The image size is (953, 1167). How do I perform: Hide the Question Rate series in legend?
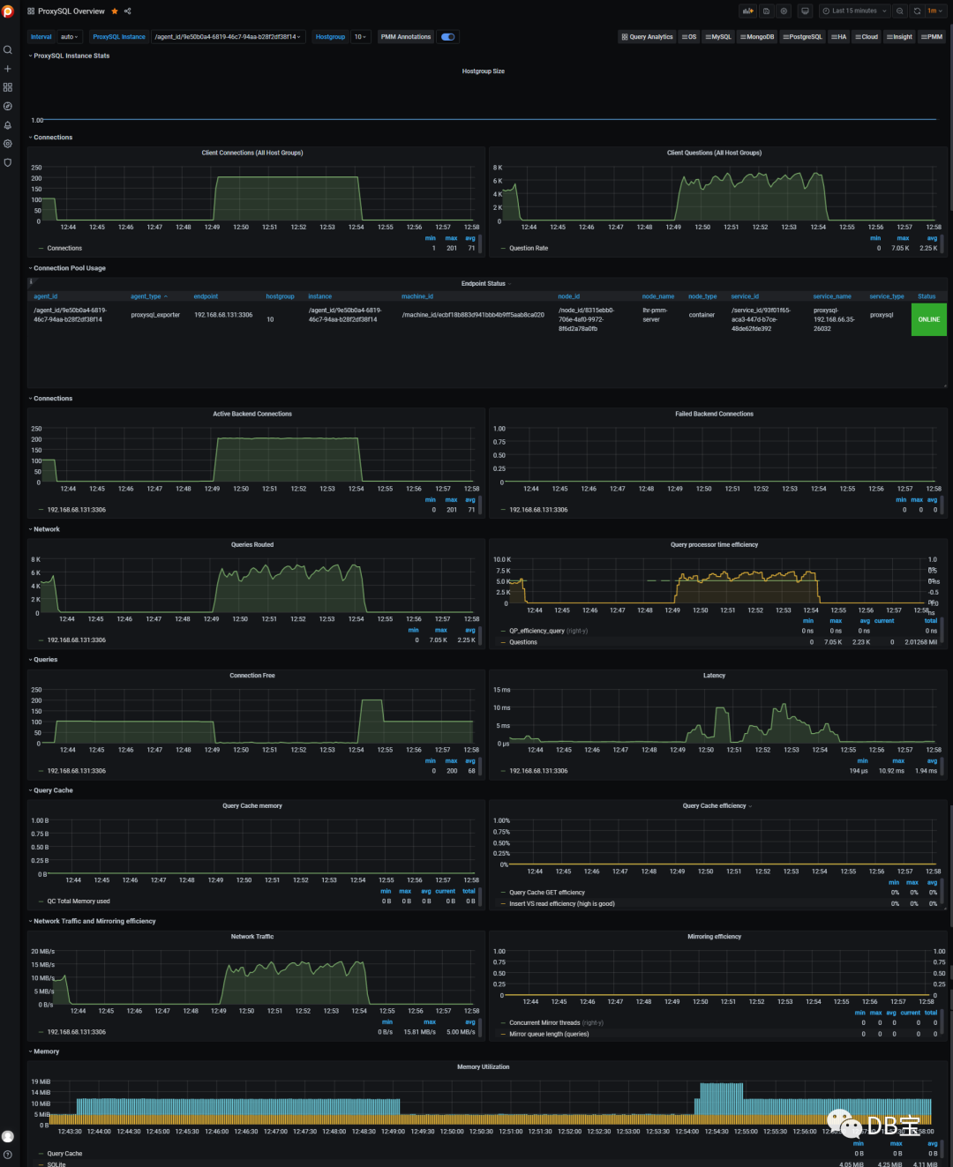tap(531, 248)
